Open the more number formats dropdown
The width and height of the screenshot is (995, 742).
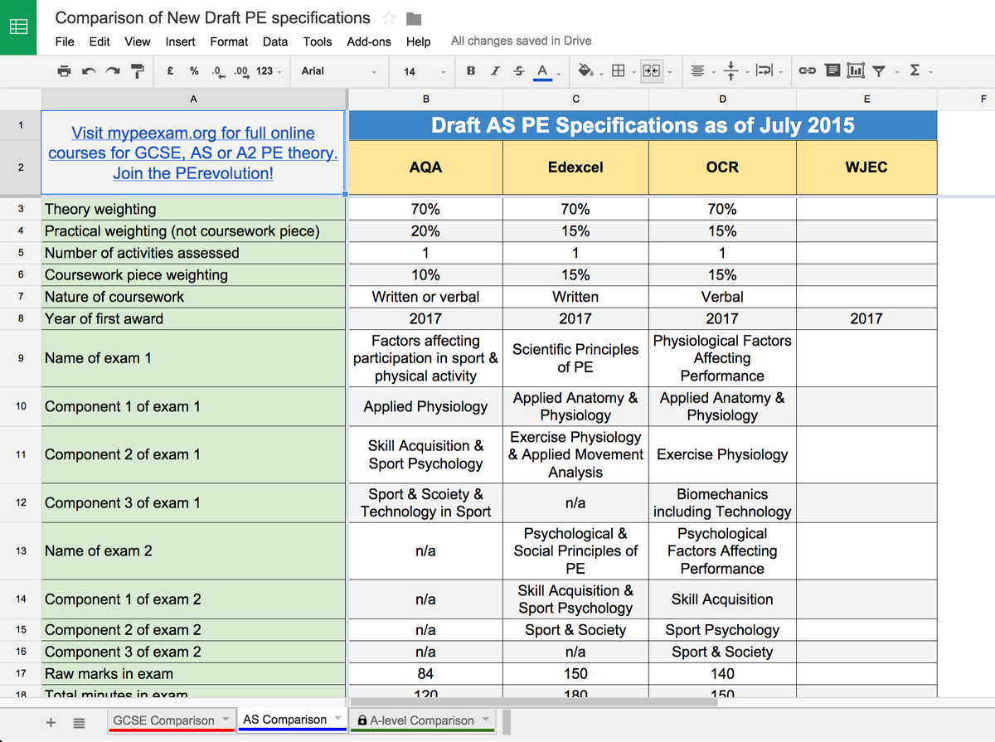269,71
